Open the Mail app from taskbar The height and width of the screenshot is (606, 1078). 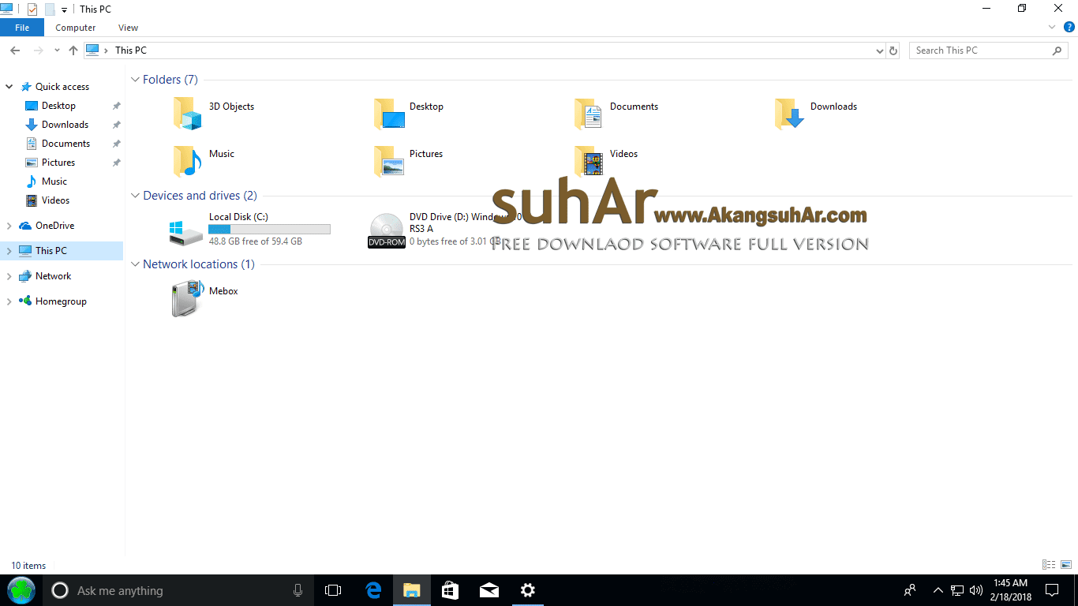pyautogui.click(x=488, y=590)
